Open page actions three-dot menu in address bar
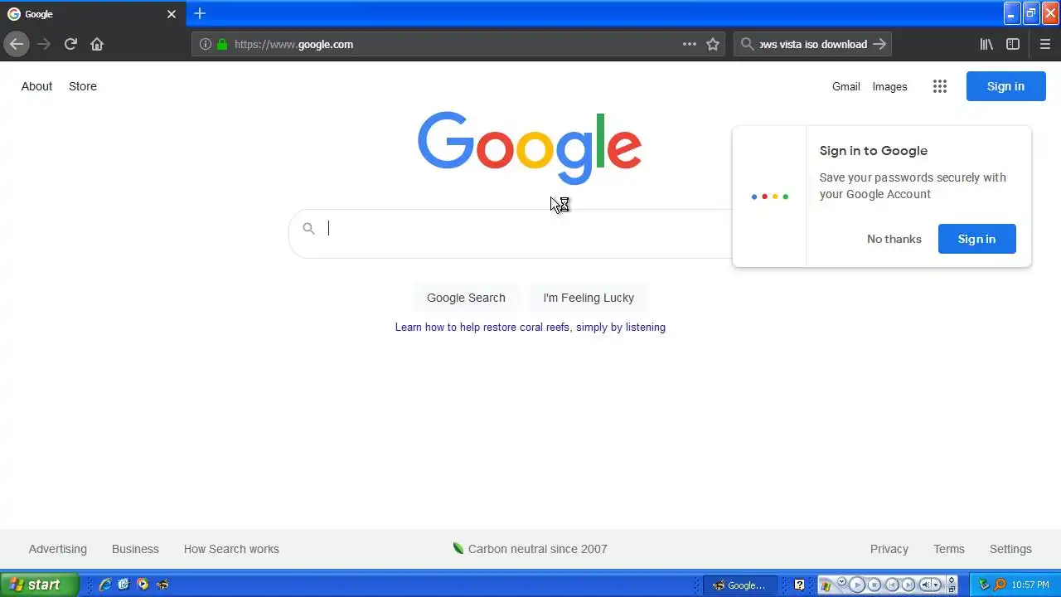 [690, 44]
